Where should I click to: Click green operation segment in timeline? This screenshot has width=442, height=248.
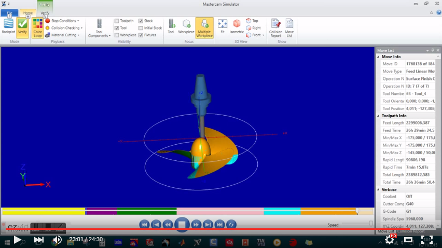tap(147, 211)
